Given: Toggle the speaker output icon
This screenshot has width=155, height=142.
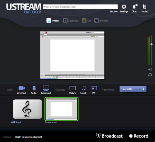Looking at the screenshot, I should click(150, 70).
